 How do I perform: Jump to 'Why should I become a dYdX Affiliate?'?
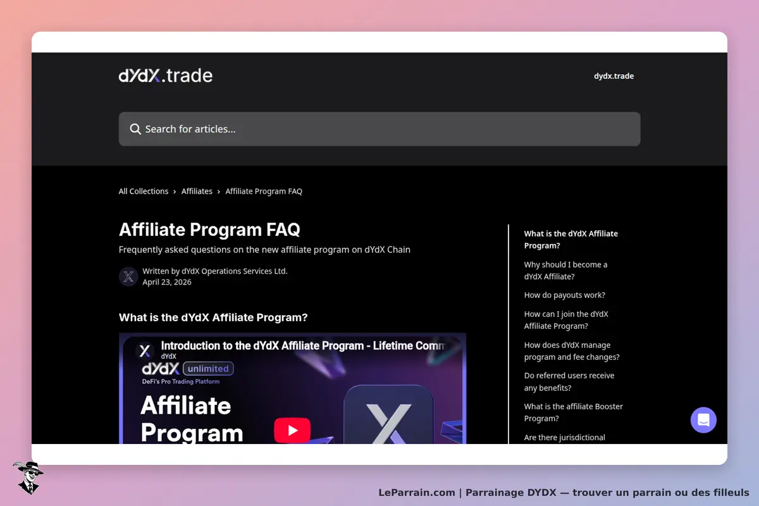pos(565,271)
